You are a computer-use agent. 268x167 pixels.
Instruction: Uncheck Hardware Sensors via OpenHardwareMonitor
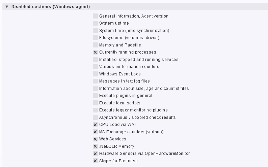point(95,154)
